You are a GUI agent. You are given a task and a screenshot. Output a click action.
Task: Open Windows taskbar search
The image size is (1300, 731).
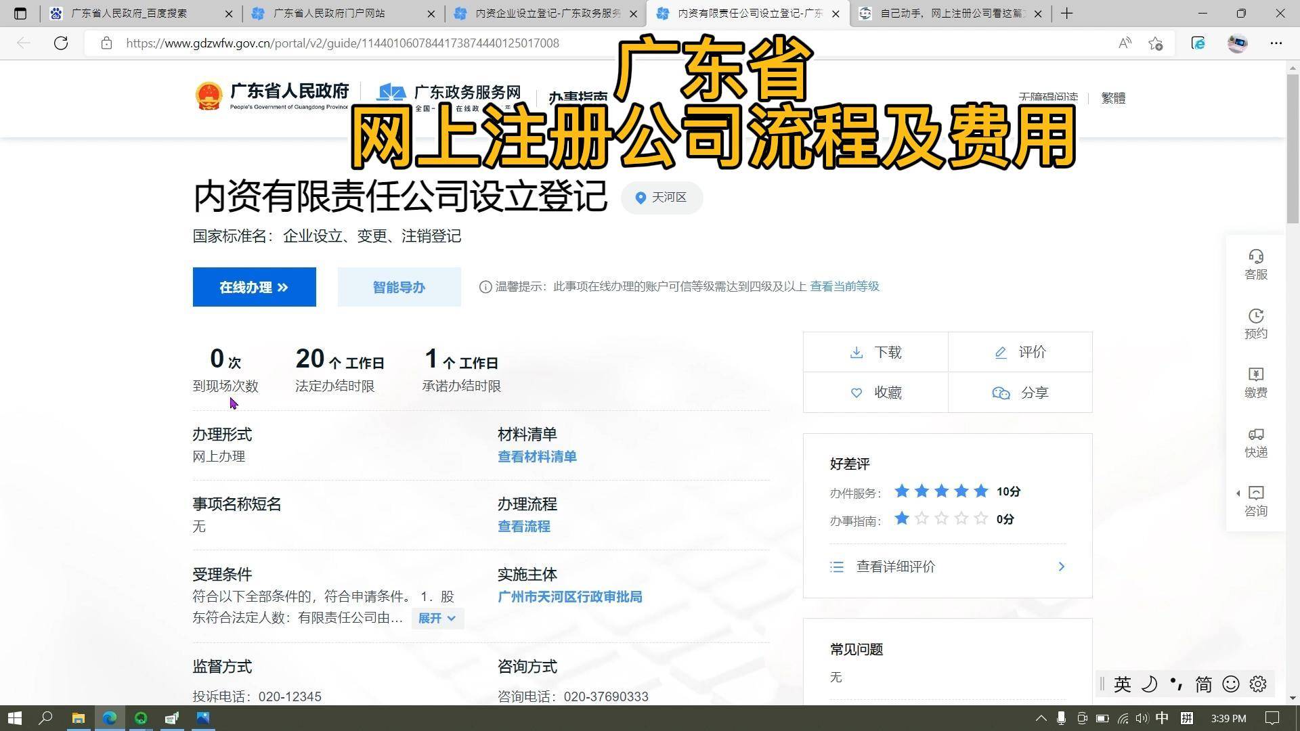(x=45, y=718)
